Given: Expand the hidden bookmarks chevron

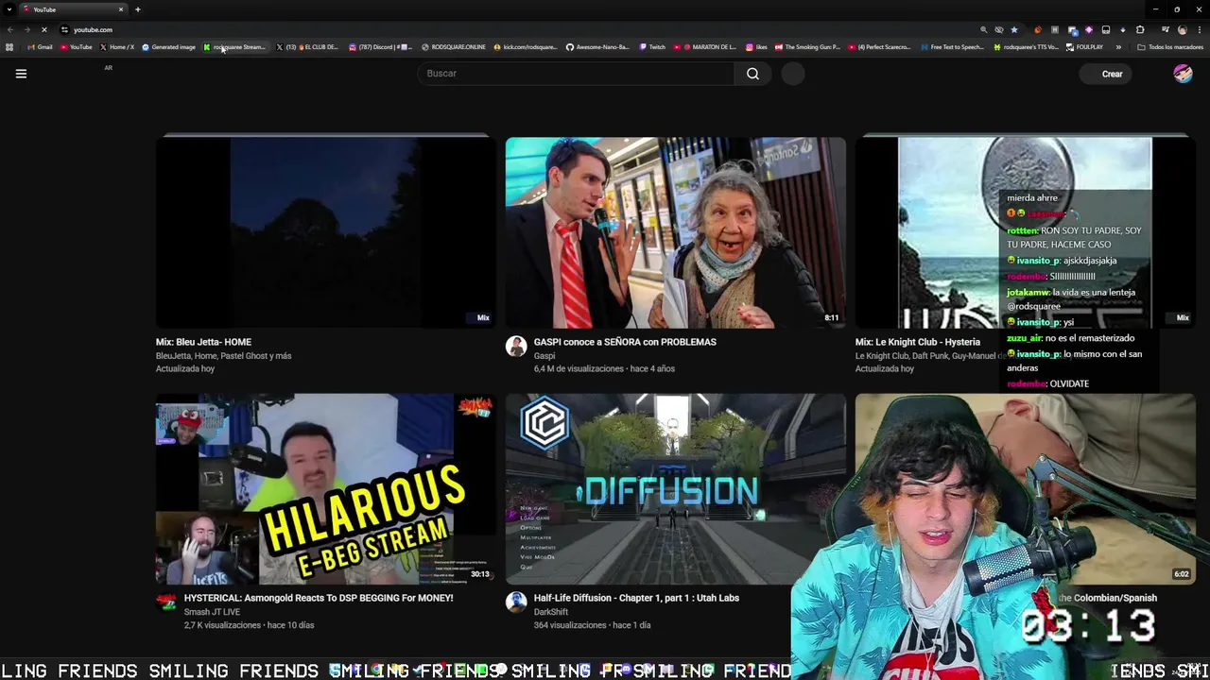Looking at the screenshot, I should 1118,47.
